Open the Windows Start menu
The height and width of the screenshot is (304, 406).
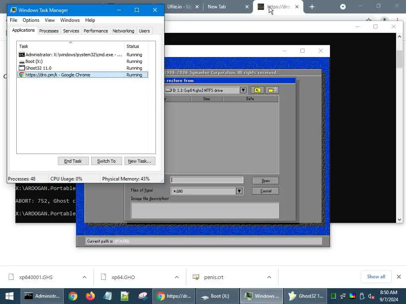click(10, 296)
